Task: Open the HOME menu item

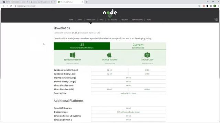Action: pos(71,20)
